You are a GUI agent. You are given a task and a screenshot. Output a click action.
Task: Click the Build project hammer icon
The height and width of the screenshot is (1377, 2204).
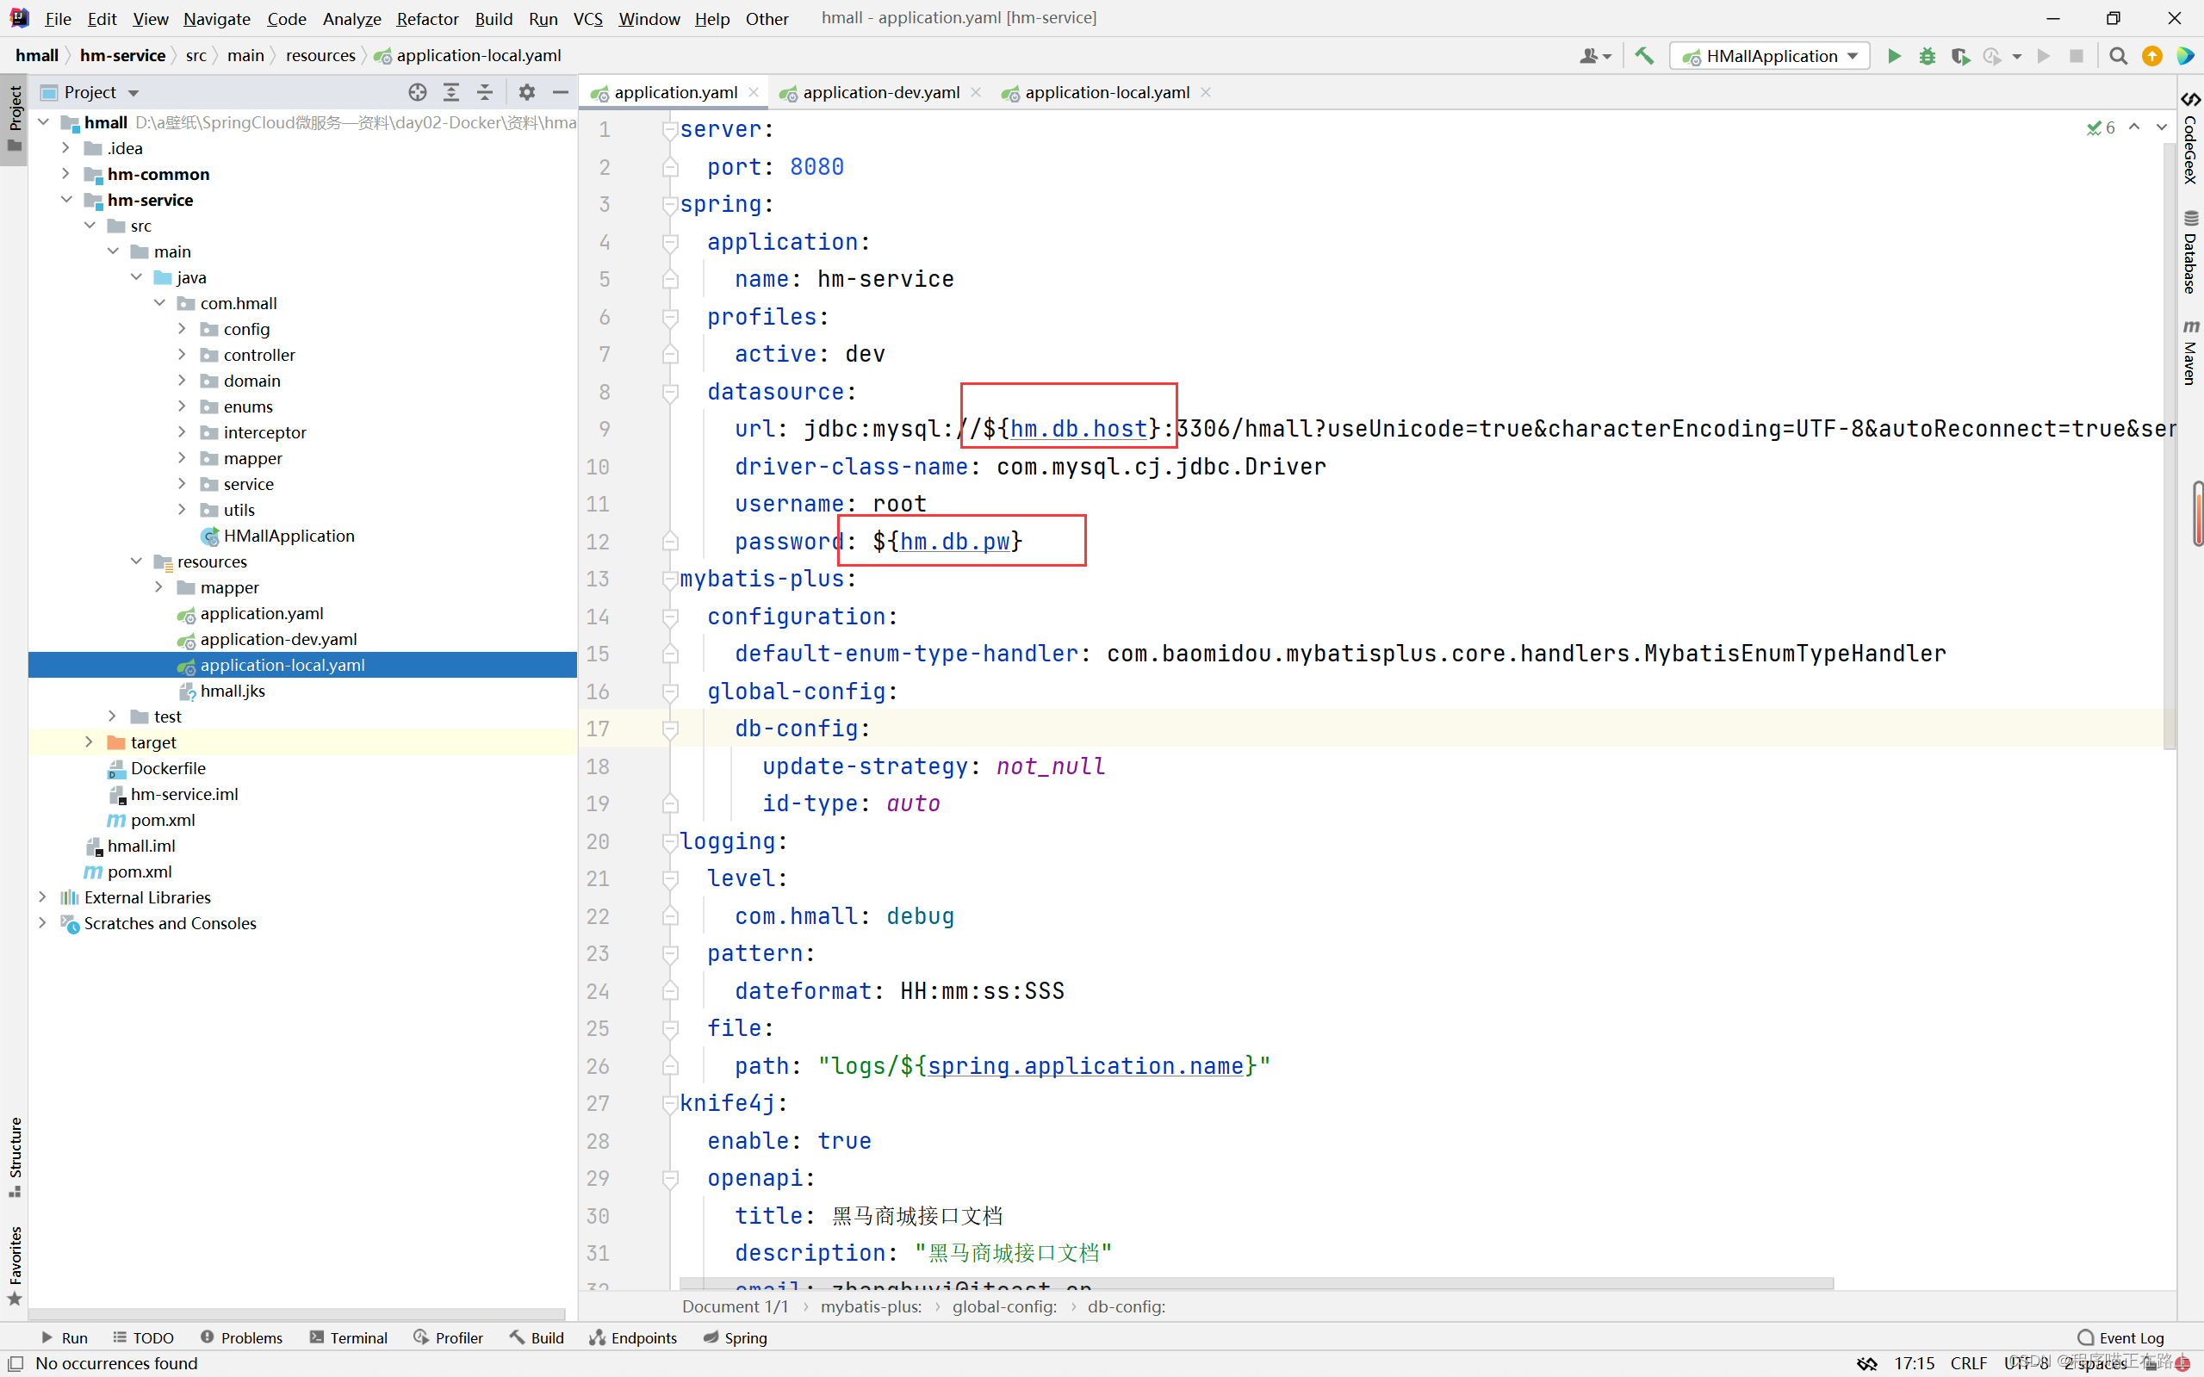tap(1644, 57)
